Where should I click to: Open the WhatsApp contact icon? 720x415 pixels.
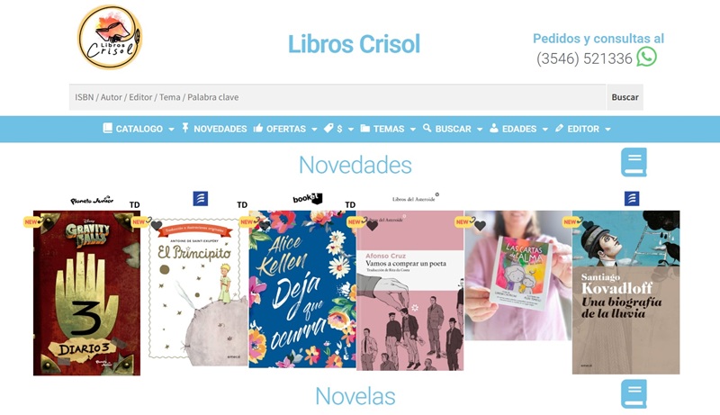646,58
